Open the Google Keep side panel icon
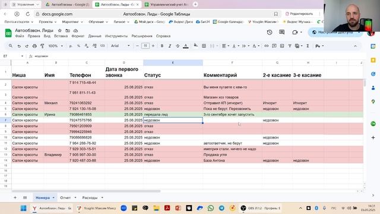Screen dimensions: 380x214 373,60
